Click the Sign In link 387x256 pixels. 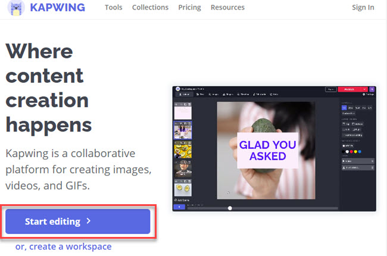363,8
